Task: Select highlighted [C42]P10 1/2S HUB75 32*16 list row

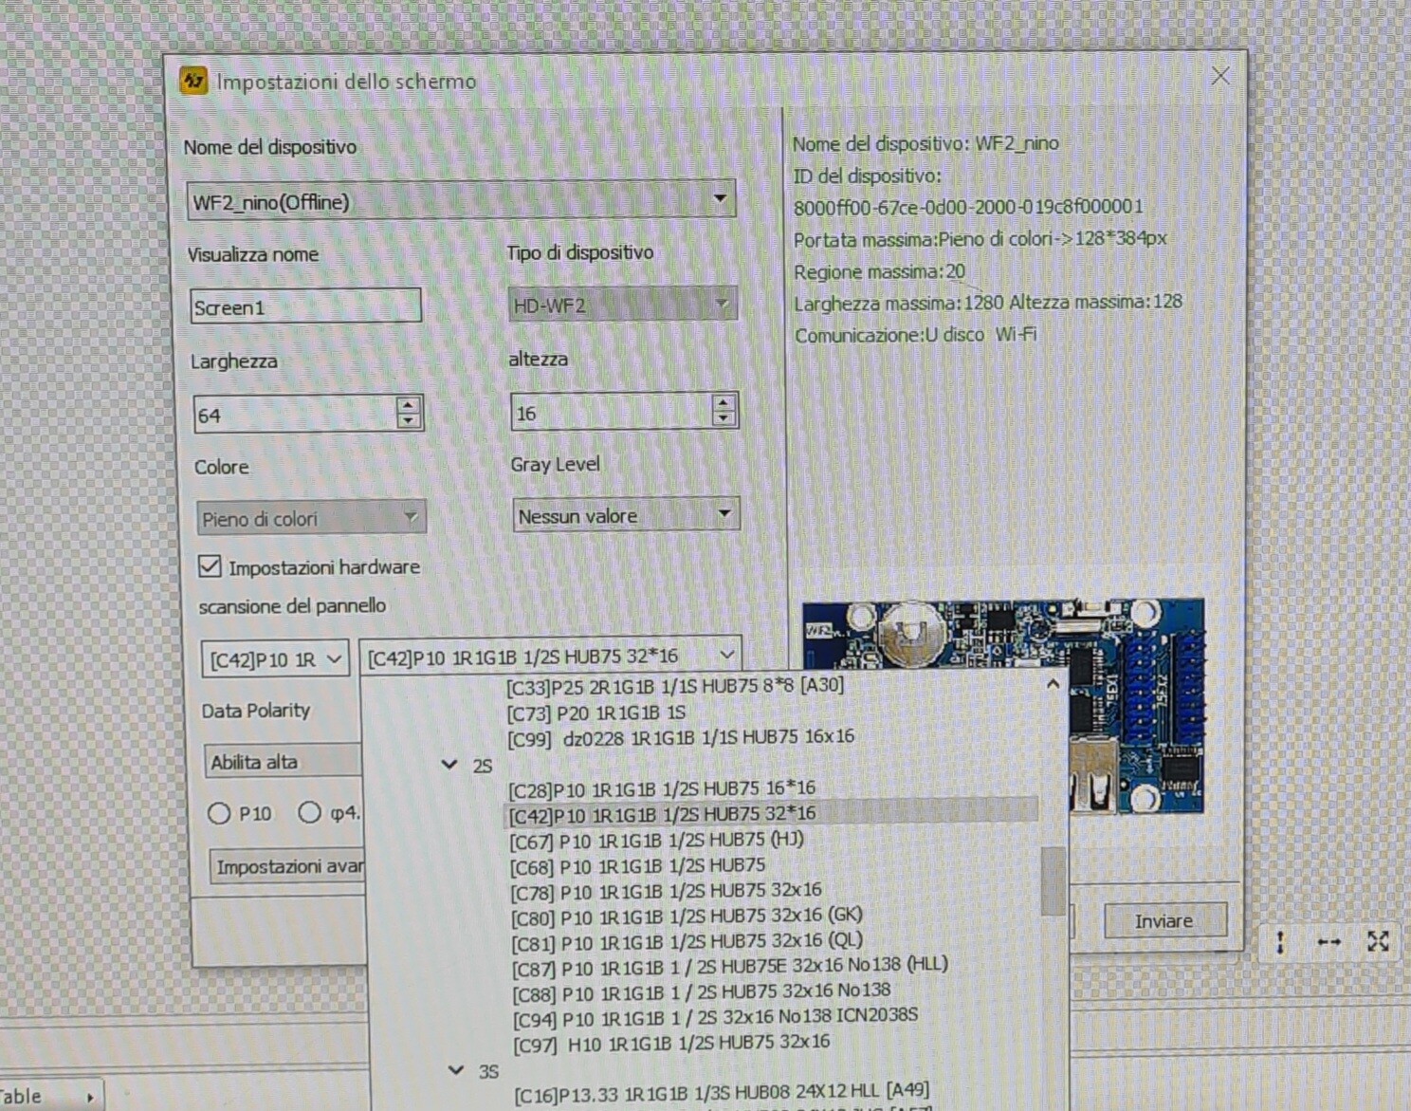Action: [770, 814]
